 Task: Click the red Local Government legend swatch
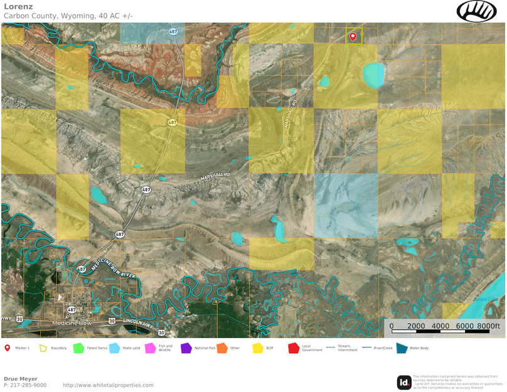[293, 347]
